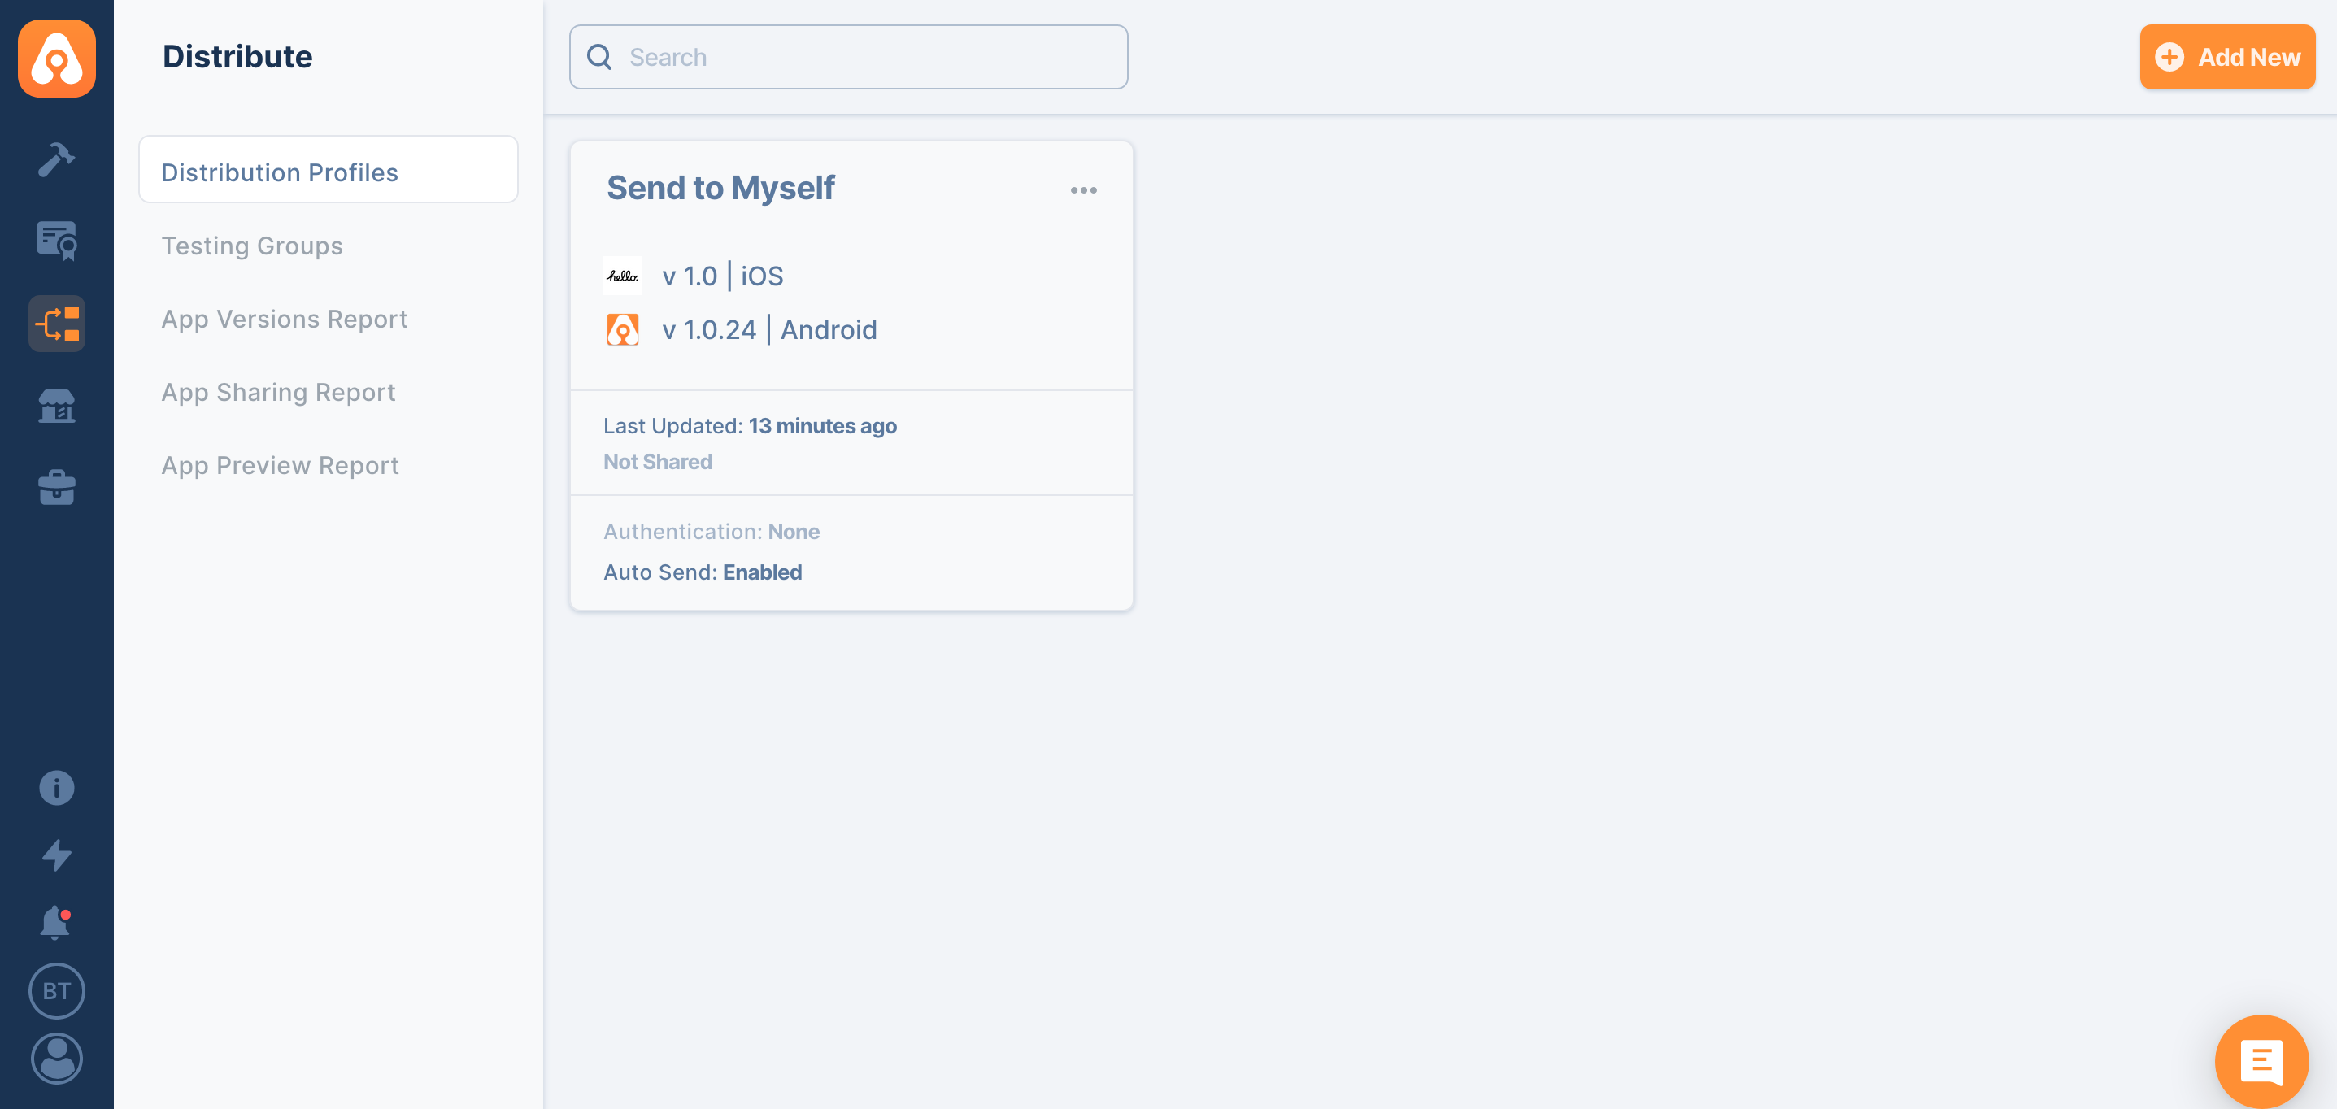
Task: Open the user account profile icon
Action: (56, 1059)
